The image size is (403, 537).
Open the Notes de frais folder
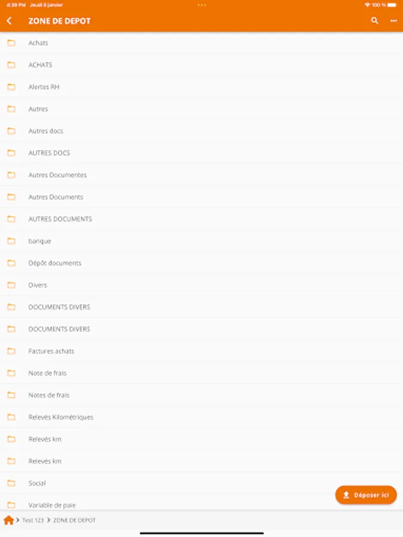(202, 395)
